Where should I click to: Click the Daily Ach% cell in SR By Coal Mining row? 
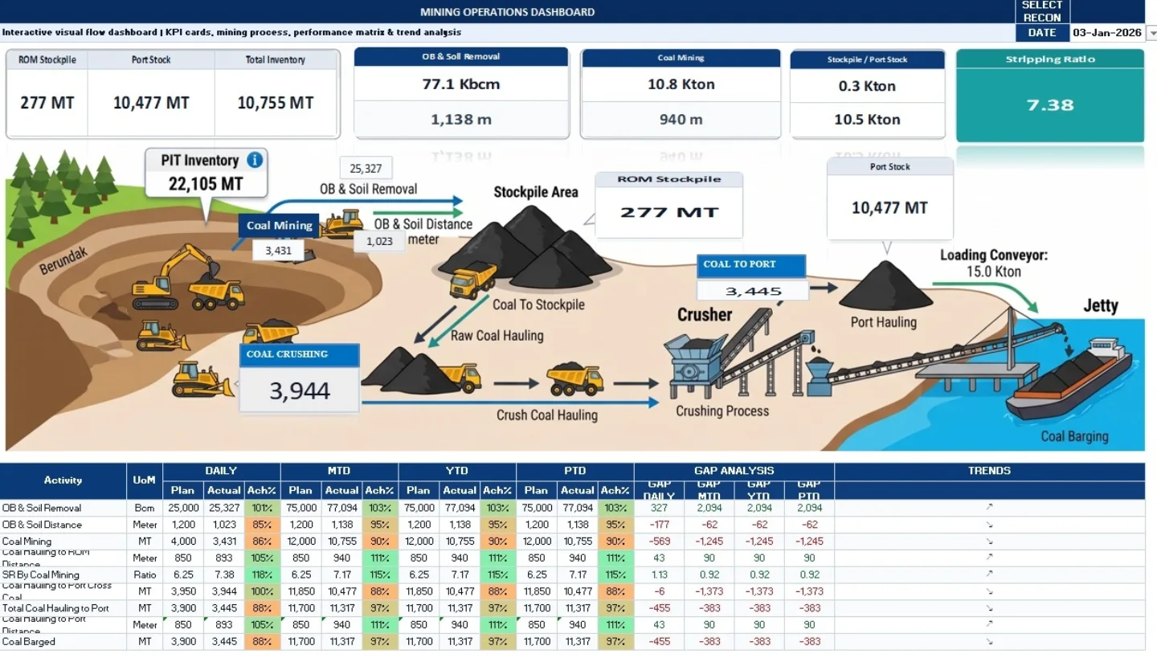[262, 574]
